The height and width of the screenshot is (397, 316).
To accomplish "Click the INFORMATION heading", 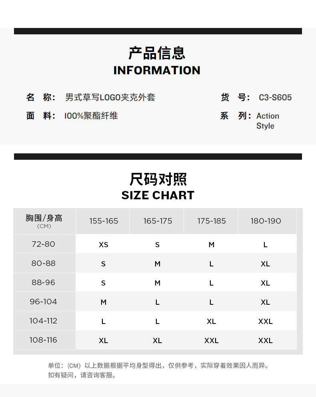I will (x=157, y=70).
